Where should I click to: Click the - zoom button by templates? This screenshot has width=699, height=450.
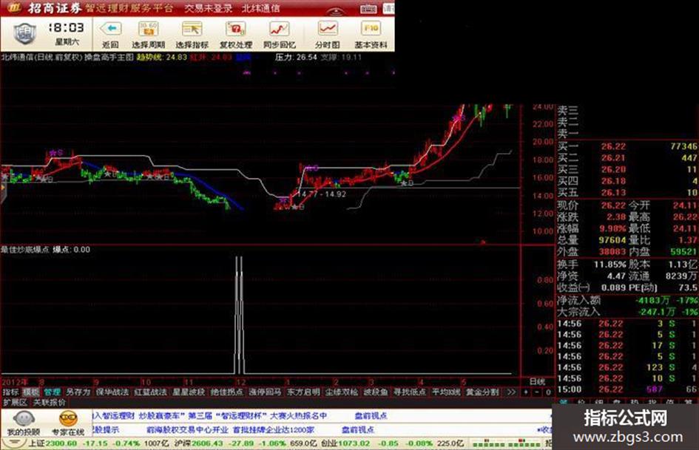[537, 392]
